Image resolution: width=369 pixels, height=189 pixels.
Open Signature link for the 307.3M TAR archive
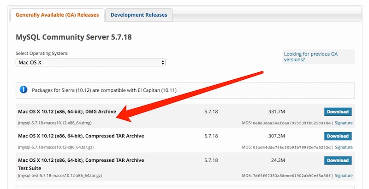[344, 148]
